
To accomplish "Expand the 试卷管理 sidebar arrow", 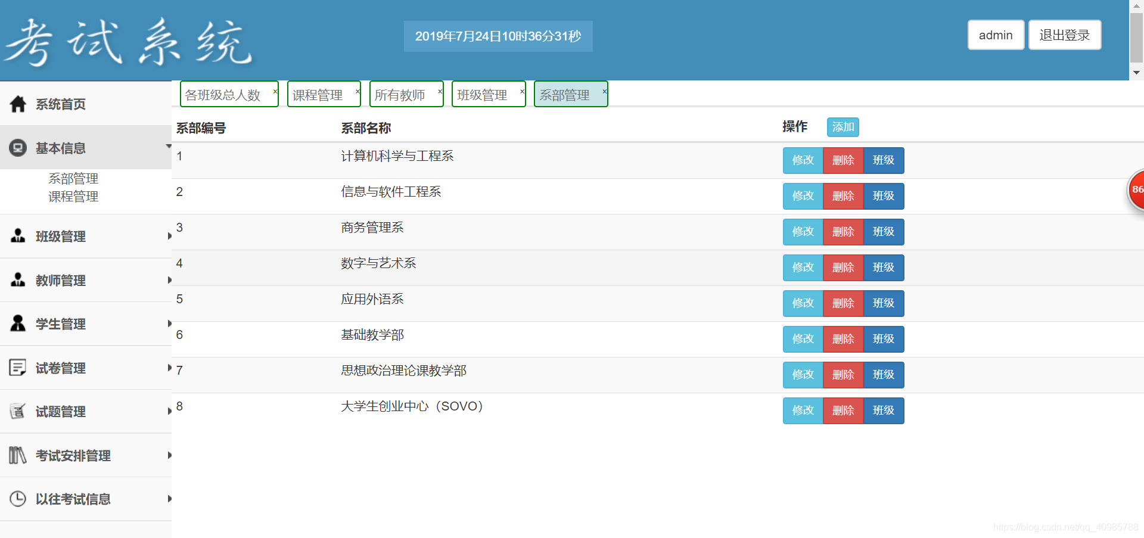I will [x=169, y=368].
